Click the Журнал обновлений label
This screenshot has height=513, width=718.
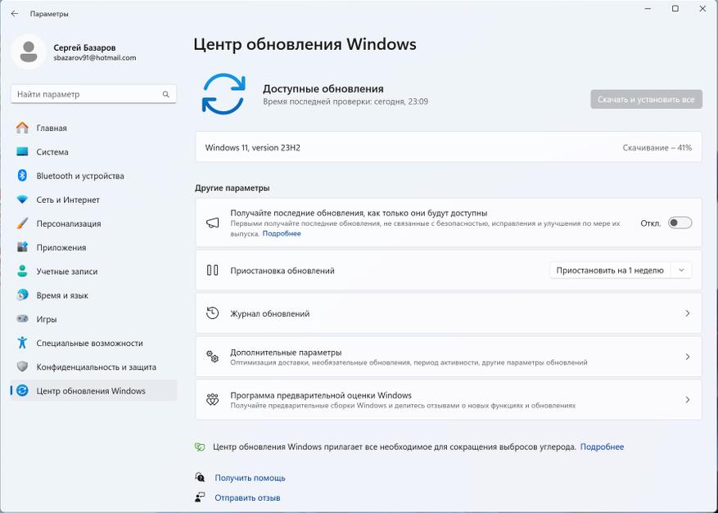click(x=269, y=313)
